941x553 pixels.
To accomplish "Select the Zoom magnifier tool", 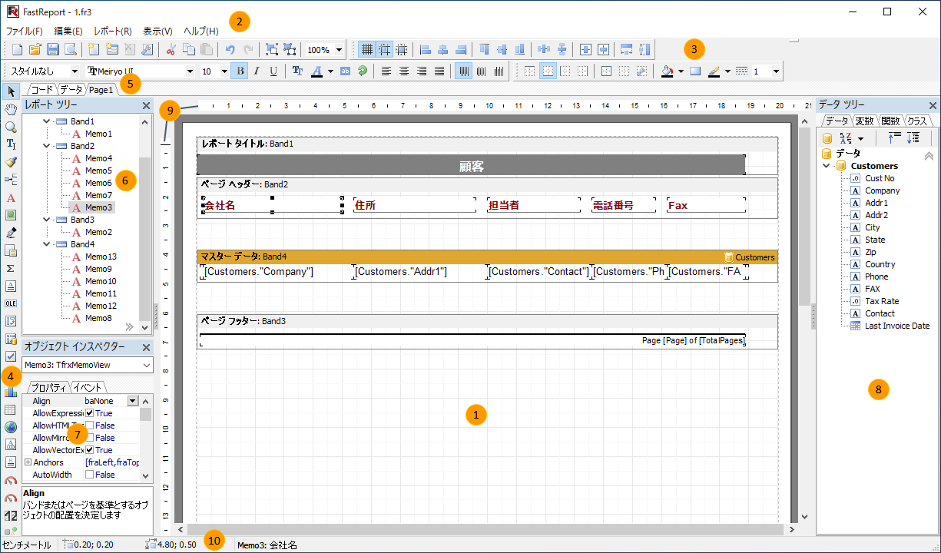I will click(x=11, y=126).
